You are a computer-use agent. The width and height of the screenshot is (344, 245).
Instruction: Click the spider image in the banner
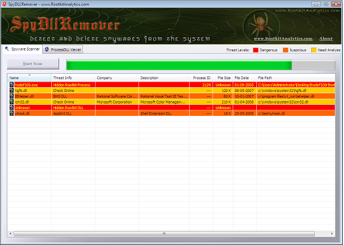tap(261, 25)
